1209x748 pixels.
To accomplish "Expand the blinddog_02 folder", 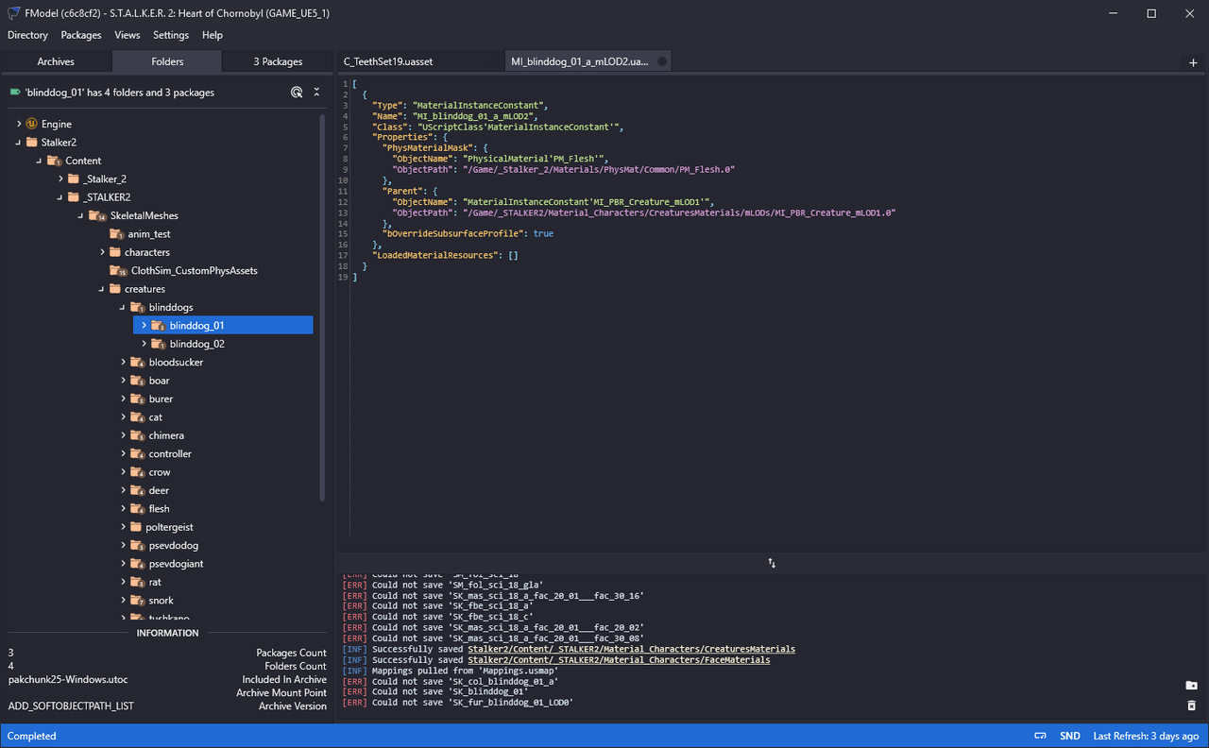I will pos(144,344).
